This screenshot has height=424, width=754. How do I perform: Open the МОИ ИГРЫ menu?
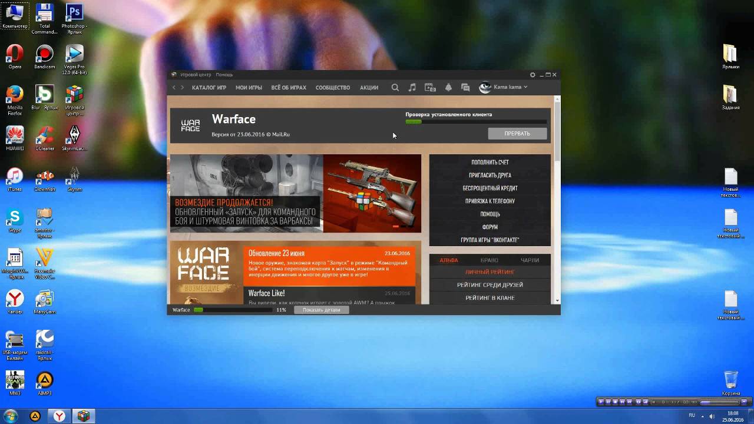(x=249, y=88)
